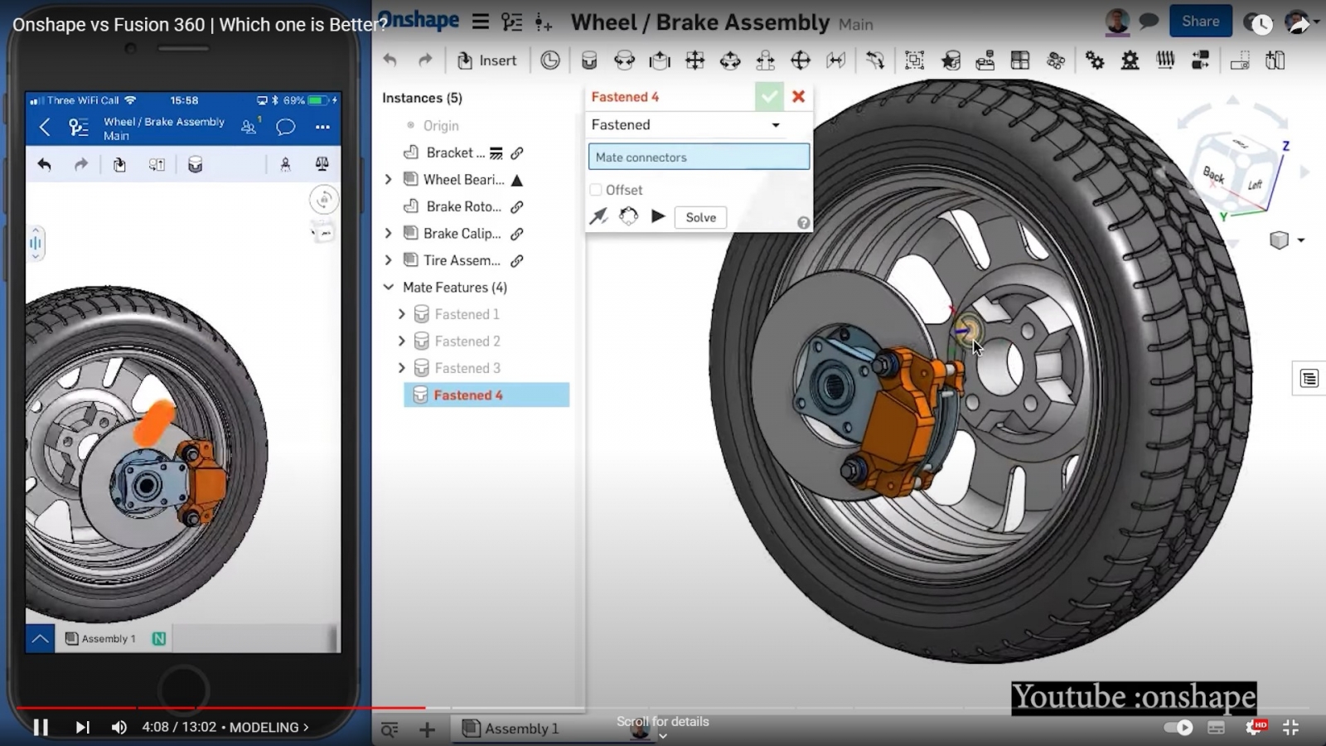Viewport: 1326px width, 746px height.
Task: Open the Onshape main menu hamburger icon
Action: tap(480, 22)
